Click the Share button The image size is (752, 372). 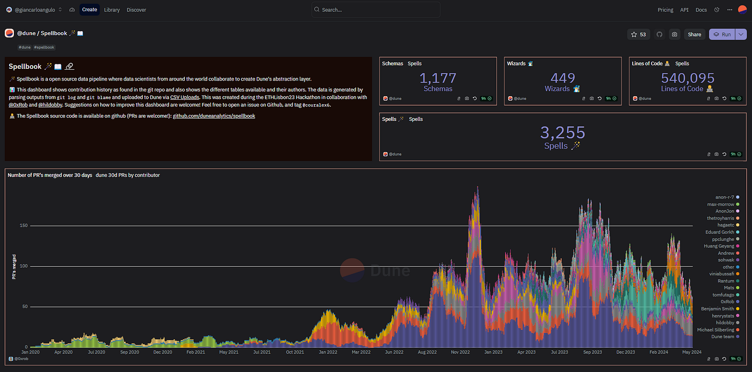point(695,34)
